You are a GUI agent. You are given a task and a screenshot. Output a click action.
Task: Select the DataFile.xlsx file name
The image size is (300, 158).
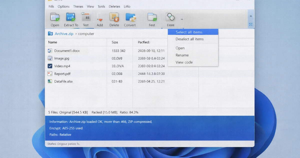tap(63, 81)
